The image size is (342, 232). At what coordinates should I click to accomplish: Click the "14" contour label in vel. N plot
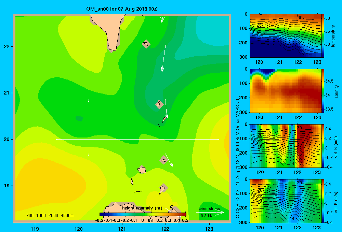tap(292, 163)
